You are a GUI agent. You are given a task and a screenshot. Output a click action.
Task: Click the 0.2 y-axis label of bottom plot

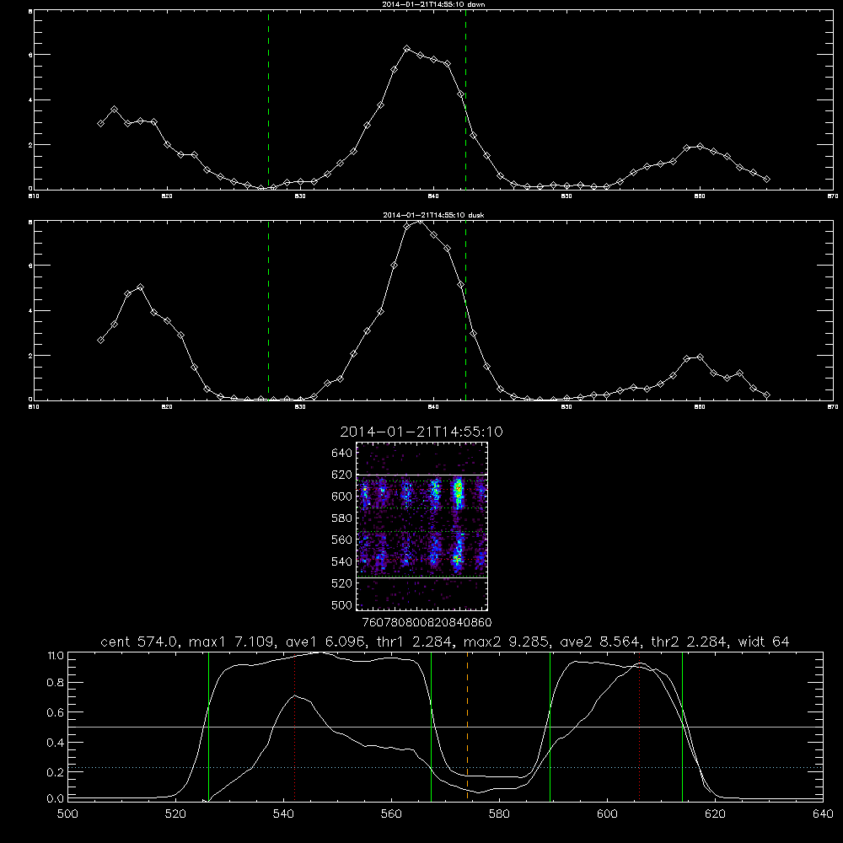56,772
